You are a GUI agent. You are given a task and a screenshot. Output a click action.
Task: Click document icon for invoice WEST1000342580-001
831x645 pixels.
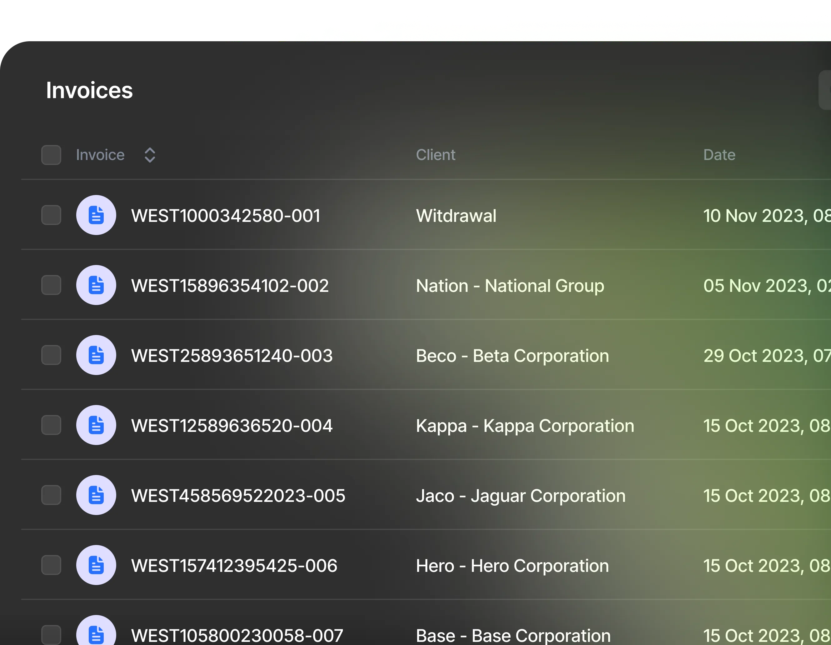96,215
